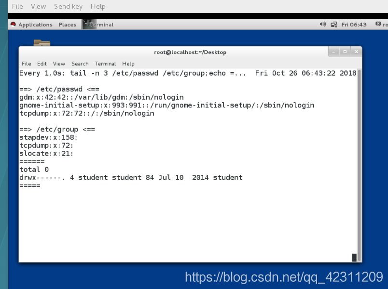Click the 'total 0' line
The height and width of the screenshot is (289, 388).
coord(34,170)
